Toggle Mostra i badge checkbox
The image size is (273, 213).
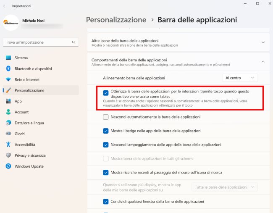click(106, 131)
